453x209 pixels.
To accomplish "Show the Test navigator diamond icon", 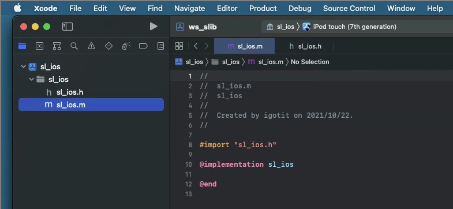I will pos(108,46).
